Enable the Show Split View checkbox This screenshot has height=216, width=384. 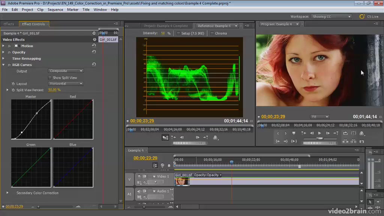(x=50, y=78)
